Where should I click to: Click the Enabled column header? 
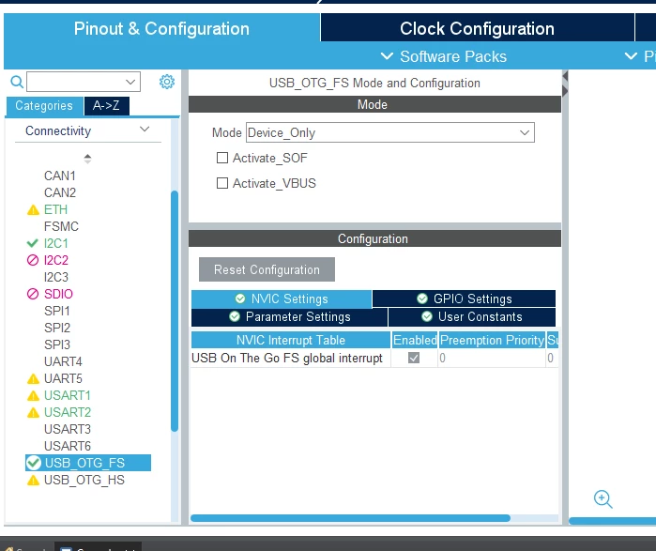pyautogui.click(x=415, y=340)
